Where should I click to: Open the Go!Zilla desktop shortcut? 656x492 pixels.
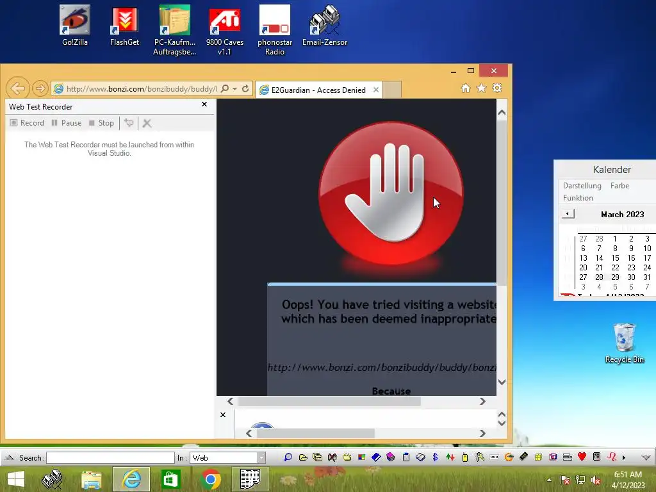[x=75, y=25]
